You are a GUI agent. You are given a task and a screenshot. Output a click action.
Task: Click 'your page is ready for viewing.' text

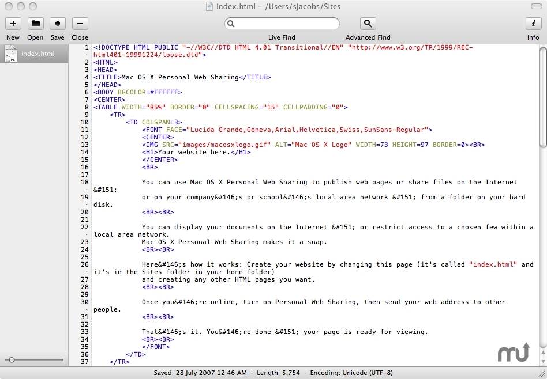tap(366, 332)
